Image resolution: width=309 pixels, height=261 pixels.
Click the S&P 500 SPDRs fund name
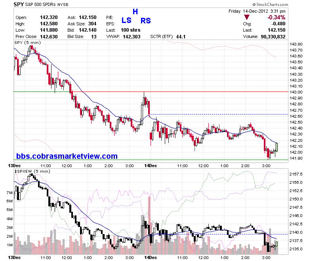click(40, 4)
